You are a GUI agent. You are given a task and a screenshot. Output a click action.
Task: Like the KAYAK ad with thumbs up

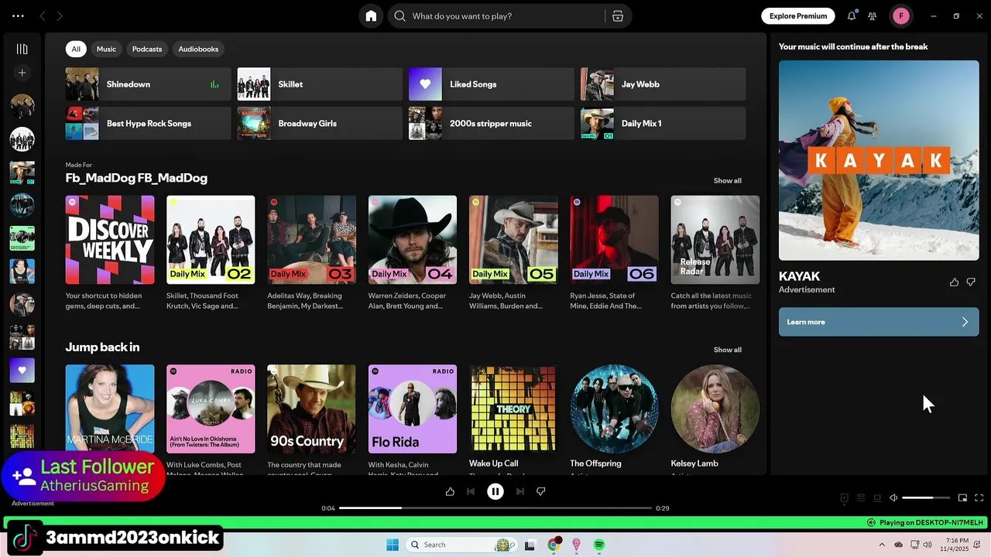[x=954, y=282]
